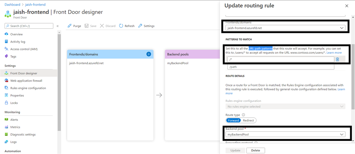Click the Discard X icon
Viewport: 355px width, 154px height.
click(x=102, y=26)
